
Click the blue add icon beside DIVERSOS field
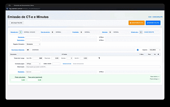(138, 50)
